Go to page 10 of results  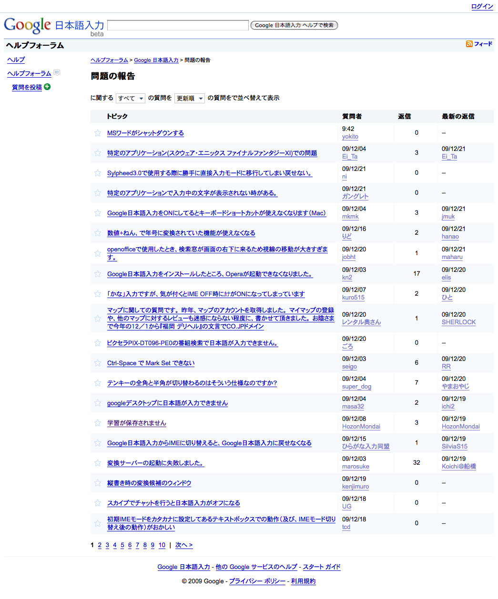click(162, 545)
